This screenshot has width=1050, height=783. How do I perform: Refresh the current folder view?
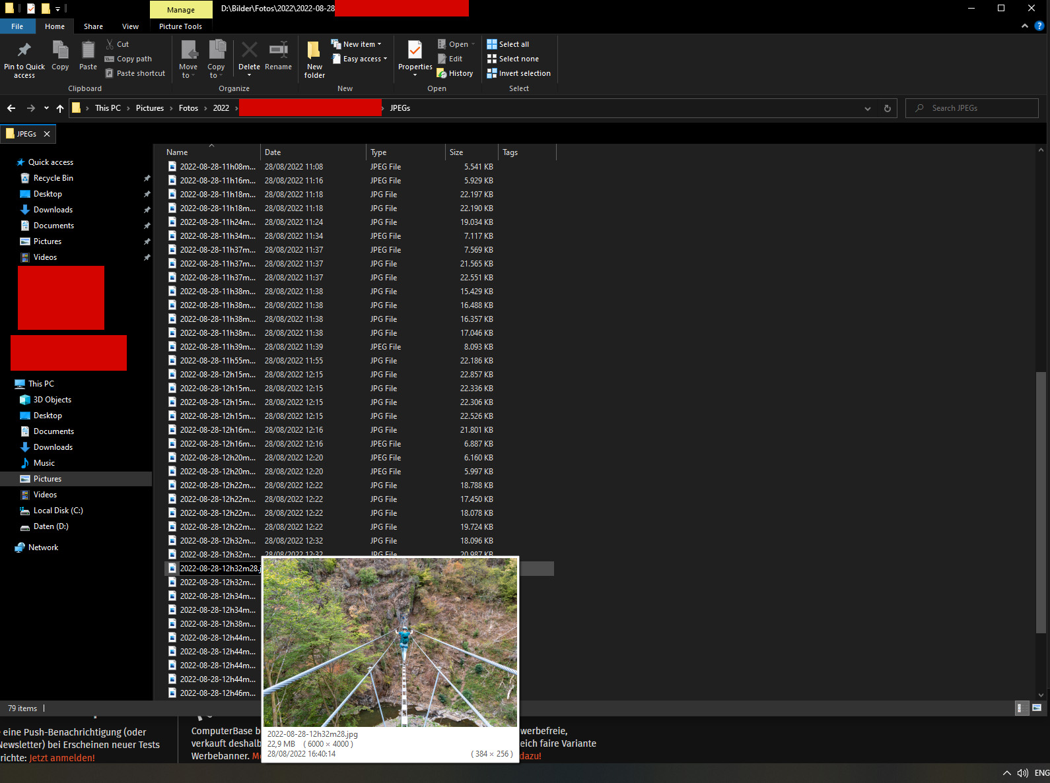pyautogui.click(x=888, y=108)
